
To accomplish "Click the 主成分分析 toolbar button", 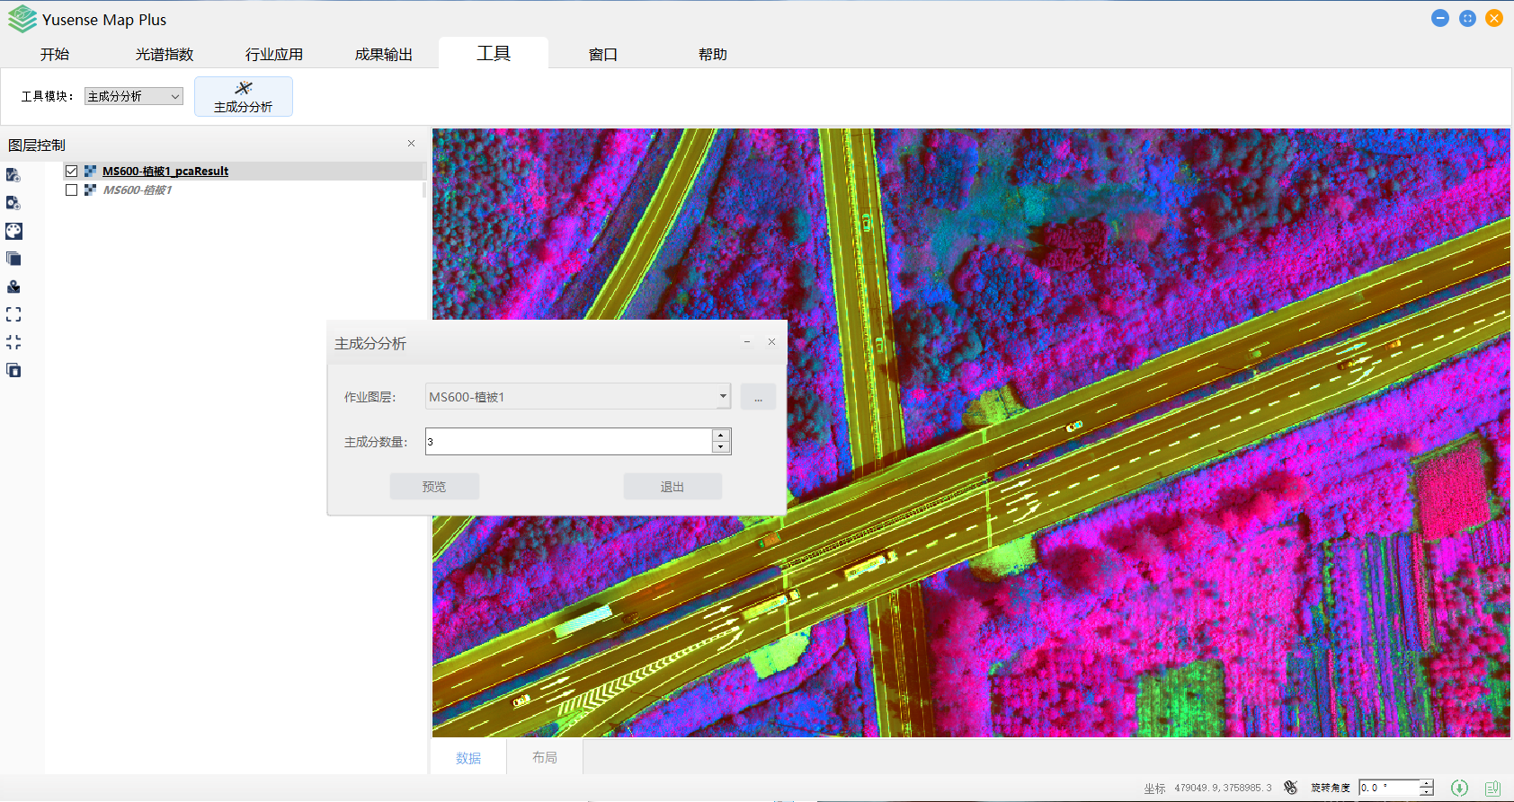I will (x=244, y=97).
